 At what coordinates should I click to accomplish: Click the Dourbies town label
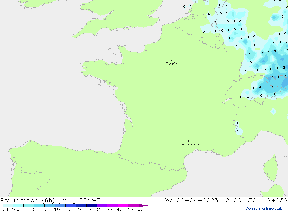coord(189,145)
